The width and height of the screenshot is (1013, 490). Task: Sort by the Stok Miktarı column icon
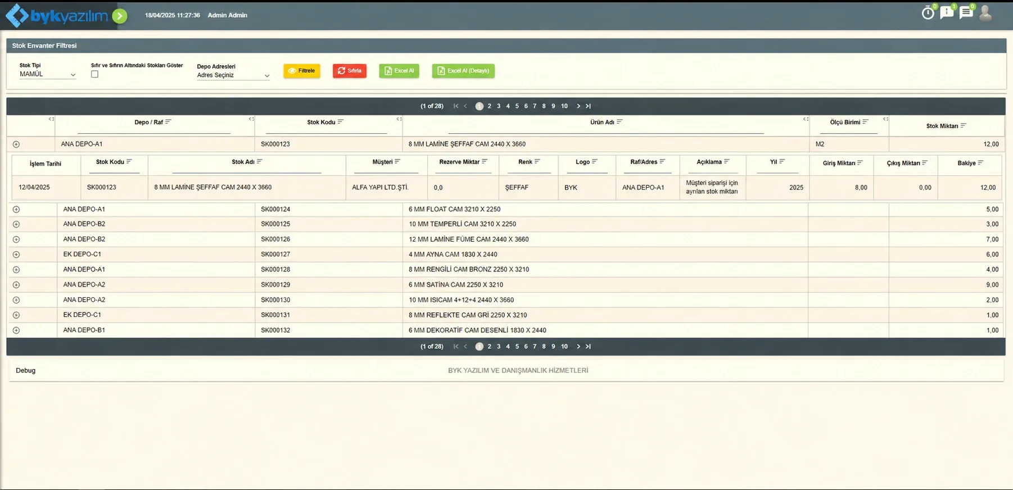pos(963,125)
